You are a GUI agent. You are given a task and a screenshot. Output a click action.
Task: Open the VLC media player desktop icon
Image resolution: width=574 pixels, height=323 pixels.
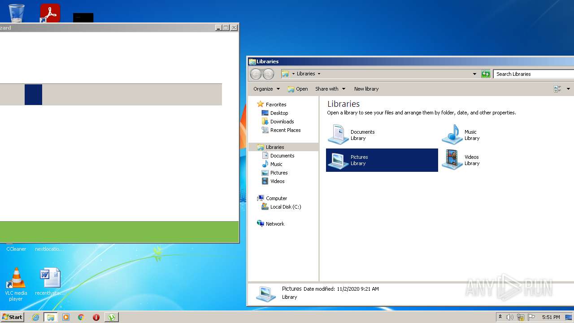(x=16, y=284)
